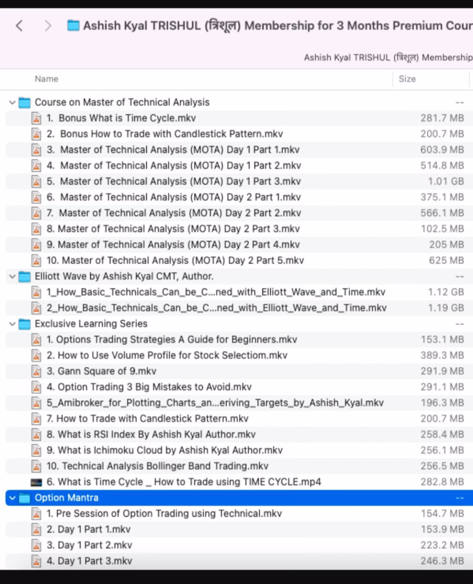Collapse the Elliott Wave by Ashish Kyal folder
This screenshot has width=473, height=584.
(12, 276)
